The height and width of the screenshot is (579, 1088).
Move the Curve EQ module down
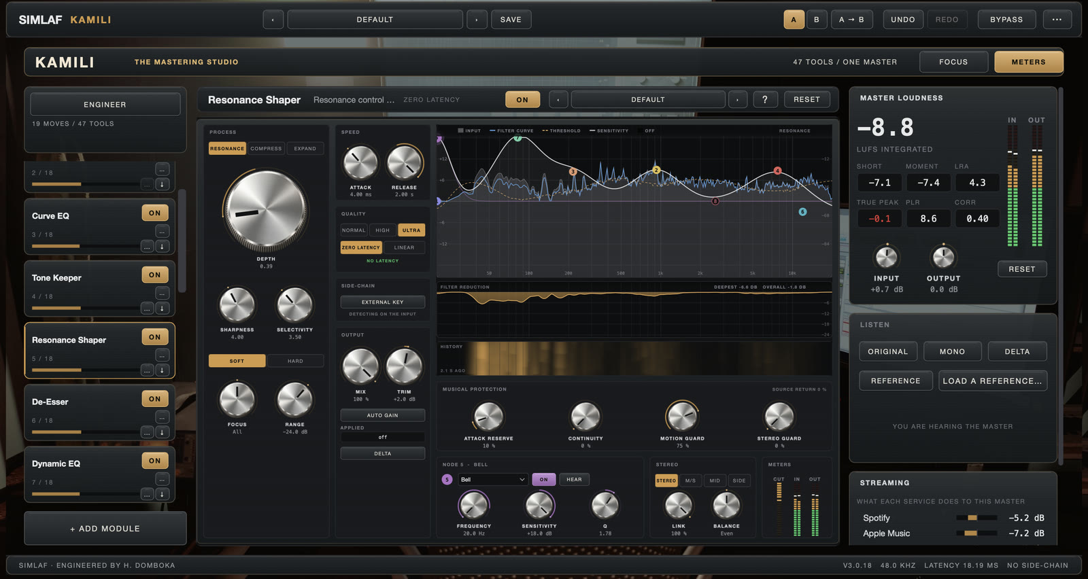pyautogui.click(x=162, y=247)
